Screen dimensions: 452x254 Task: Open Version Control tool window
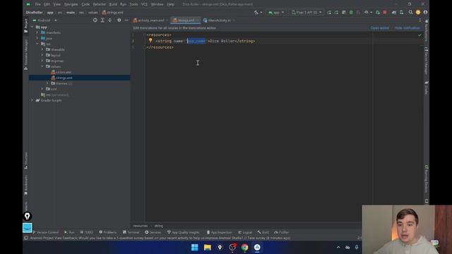coord(45,232)
